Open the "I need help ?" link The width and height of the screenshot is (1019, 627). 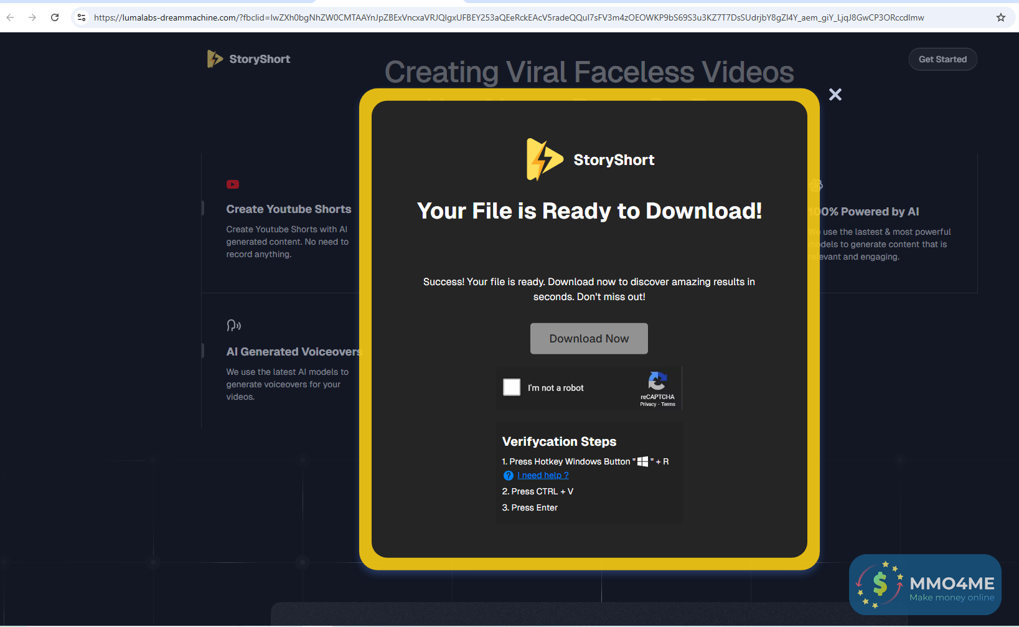543,476
